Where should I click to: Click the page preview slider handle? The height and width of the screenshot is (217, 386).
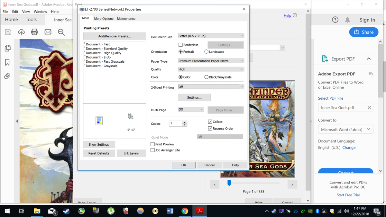pyautogui.click(x=229, y=183)
